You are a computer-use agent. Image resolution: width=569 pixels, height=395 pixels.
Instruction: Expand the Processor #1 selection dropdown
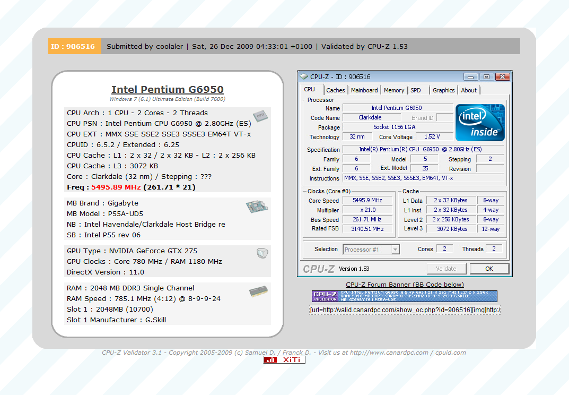pyautogui.click(x=395, y=250)
